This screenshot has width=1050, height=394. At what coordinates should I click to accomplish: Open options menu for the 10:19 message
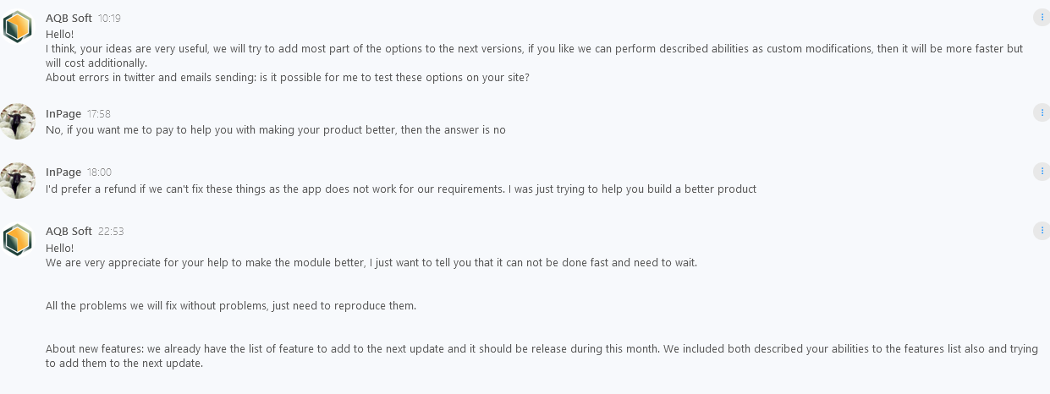tap(1041, 18)
